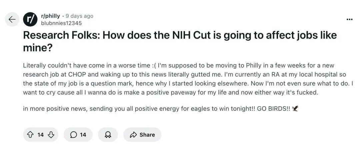Open the r/philly community avatar
The width and height of the screenshot is (360, 149).
tap(30, 20)
